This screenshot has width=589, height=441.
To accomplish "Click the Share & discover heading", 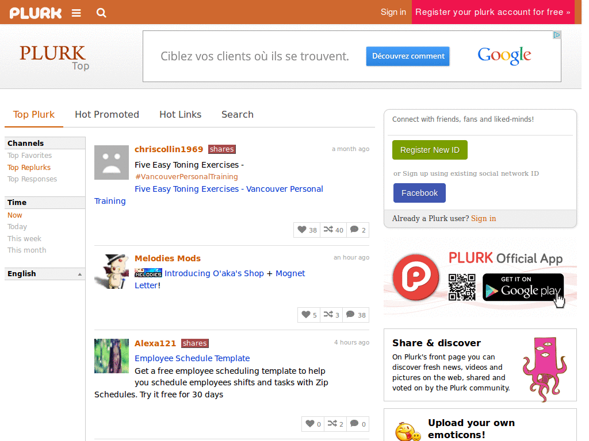I will (437, 343).
